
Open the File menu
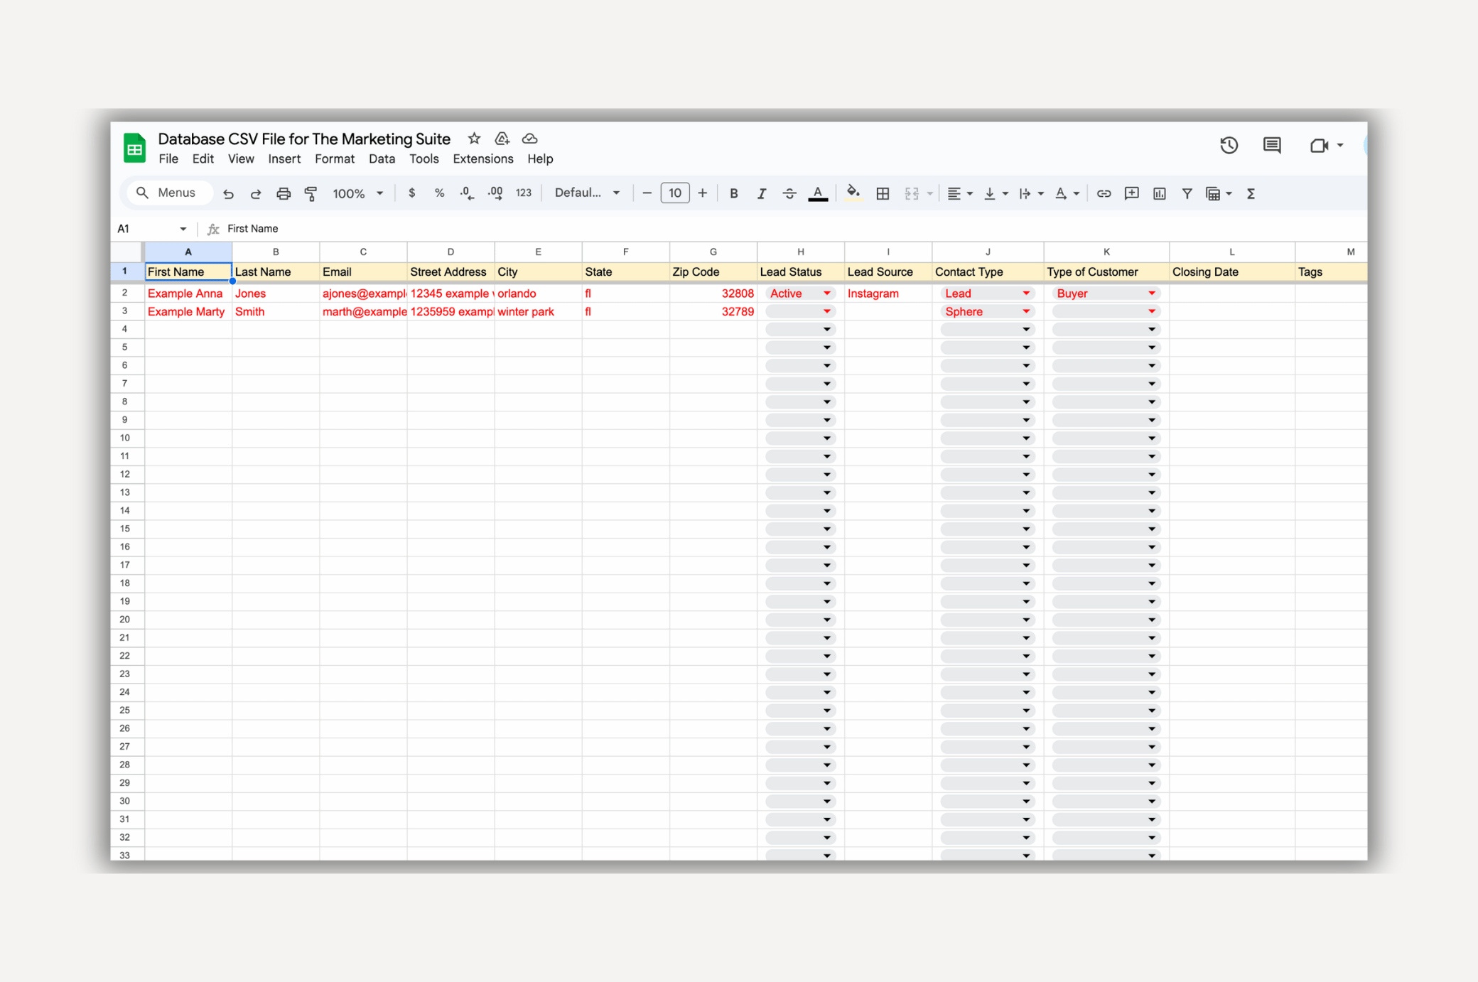(168, 159)
